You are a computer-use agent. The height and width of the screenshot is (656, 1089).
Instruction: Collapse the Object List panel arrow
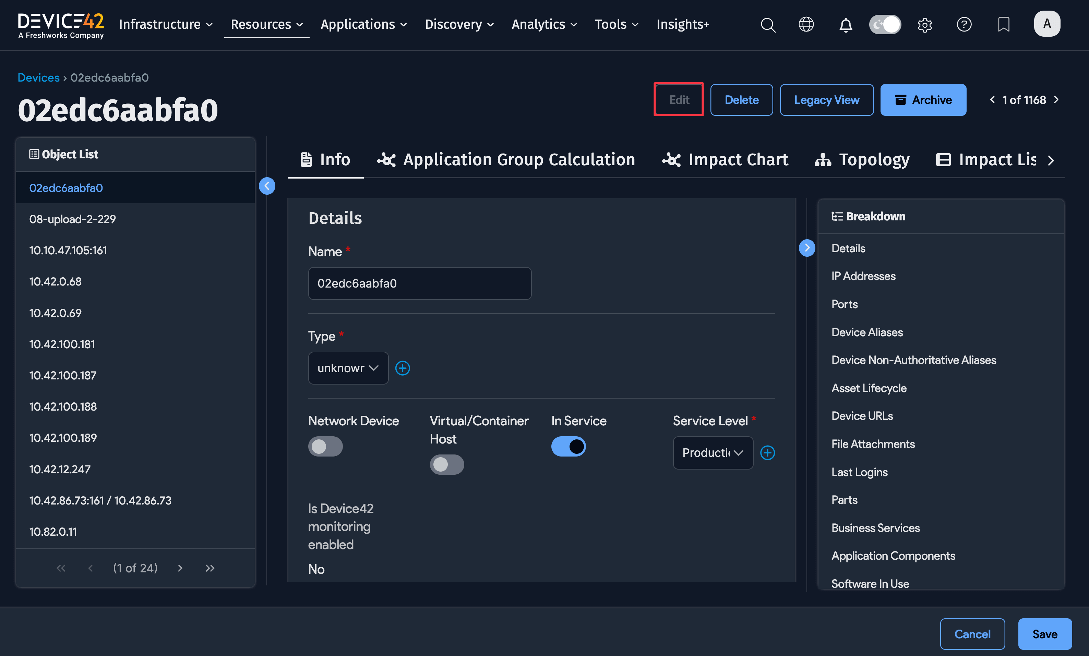tap(267, 186)
